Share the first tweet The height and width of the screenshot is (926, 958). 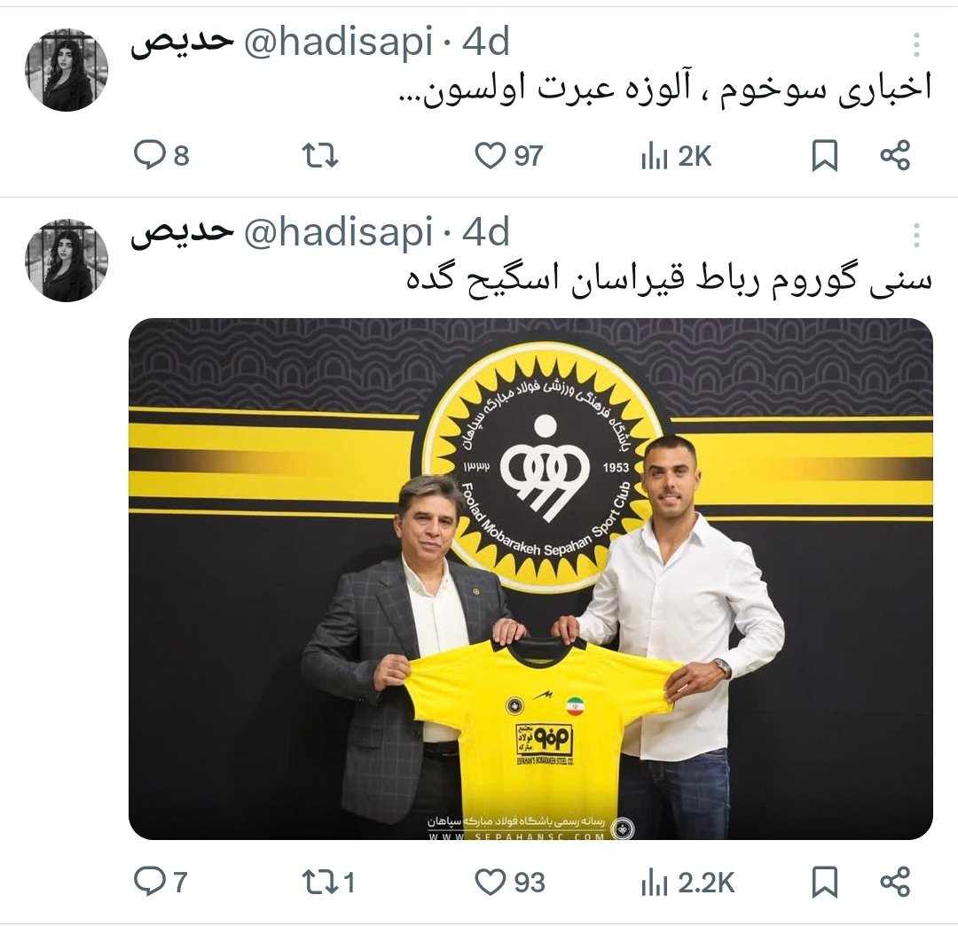pos(895,155)
